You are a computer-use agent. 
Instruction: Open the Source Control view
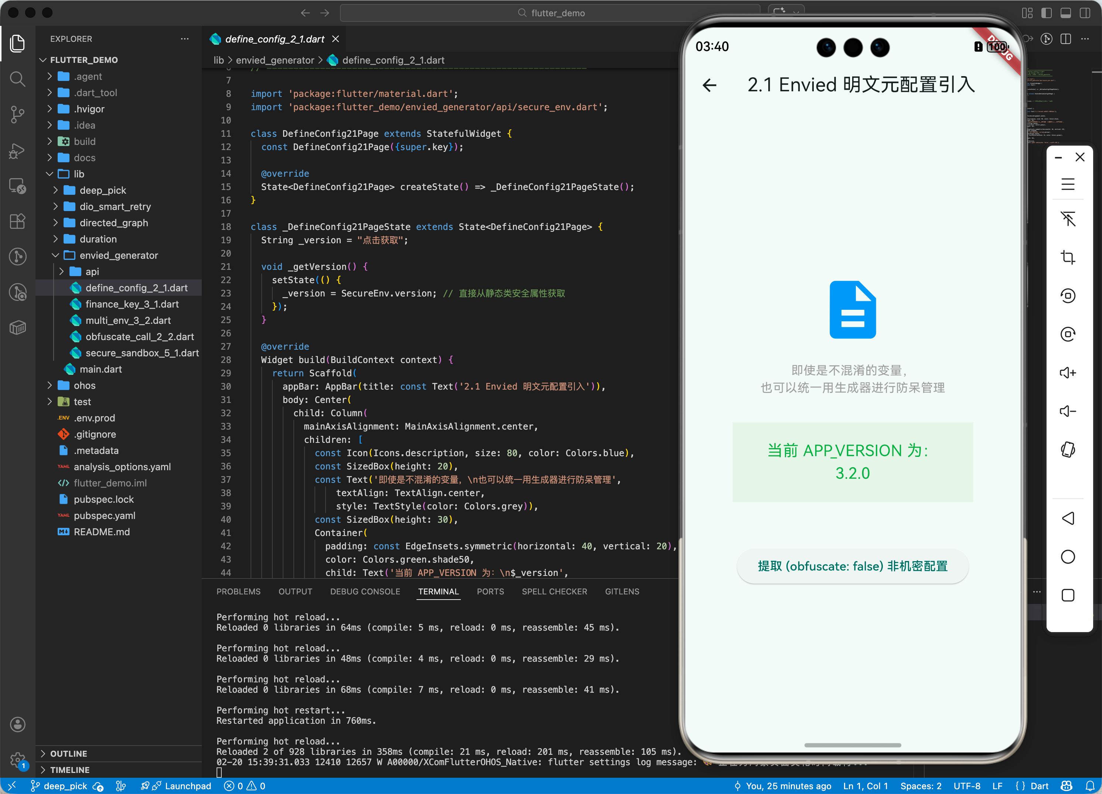pos(17,115)
